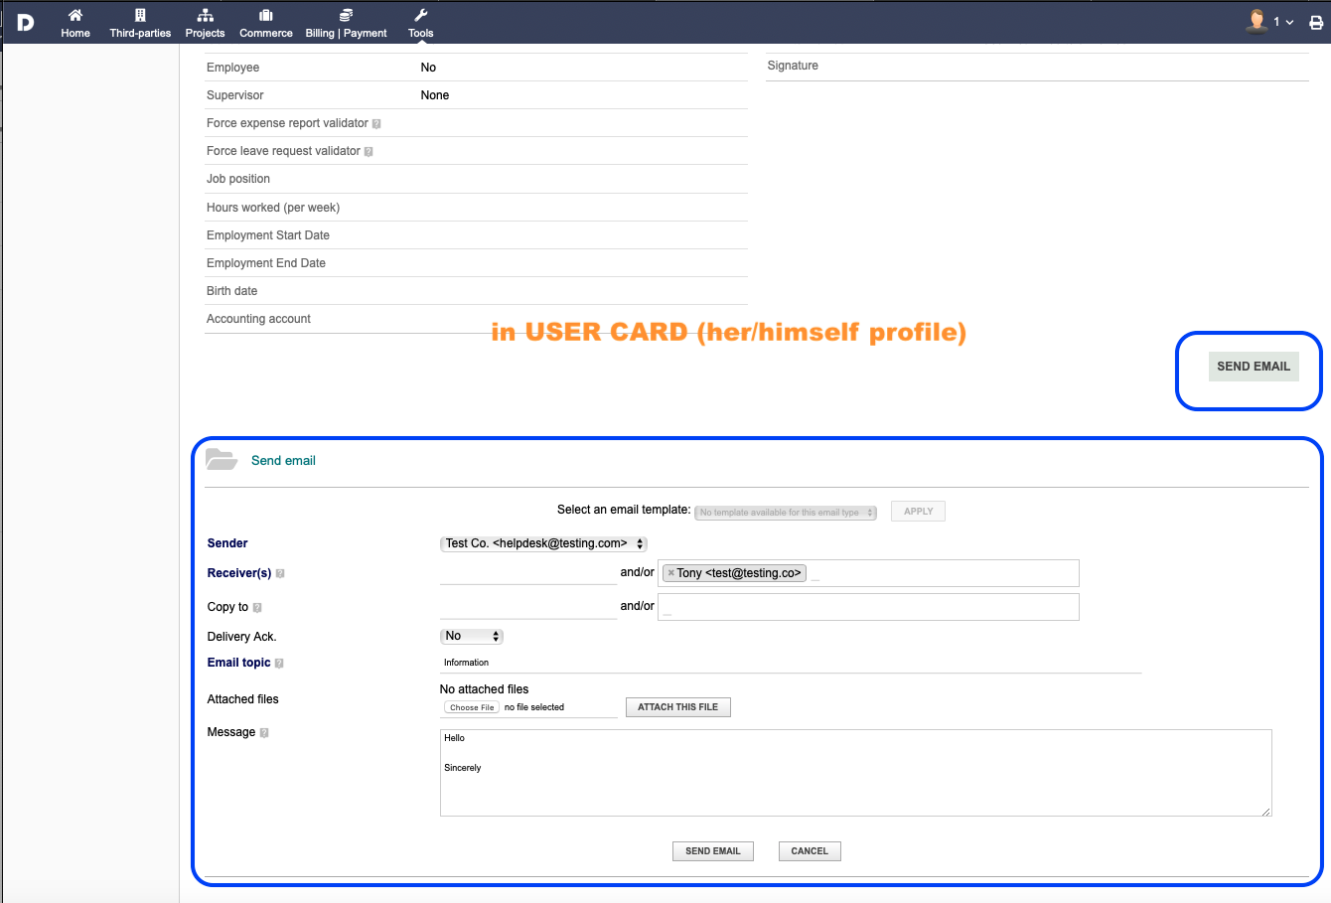Click the Employment Start Date label

[268, 235]
